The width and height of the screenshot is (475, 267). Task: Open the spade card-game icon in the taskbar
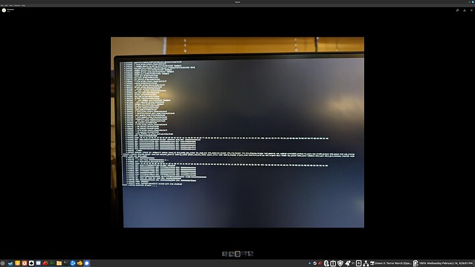(x=31, y=263)
